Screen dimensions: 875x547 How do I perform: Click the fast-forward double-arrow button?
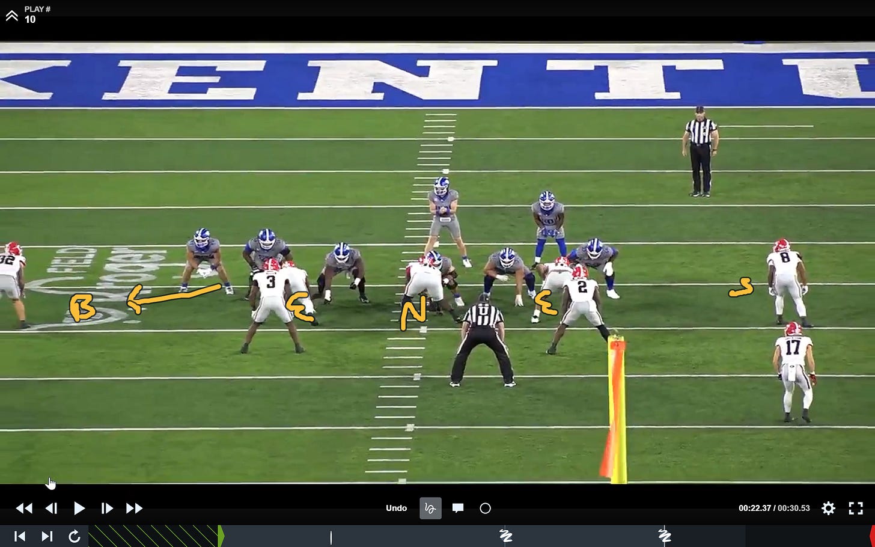pos(135,509)
